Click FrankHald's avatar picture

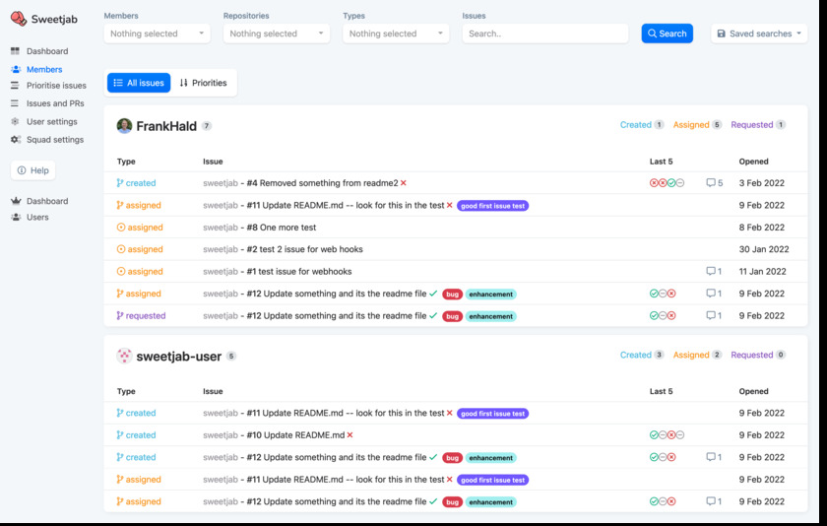tap(124, 126)
